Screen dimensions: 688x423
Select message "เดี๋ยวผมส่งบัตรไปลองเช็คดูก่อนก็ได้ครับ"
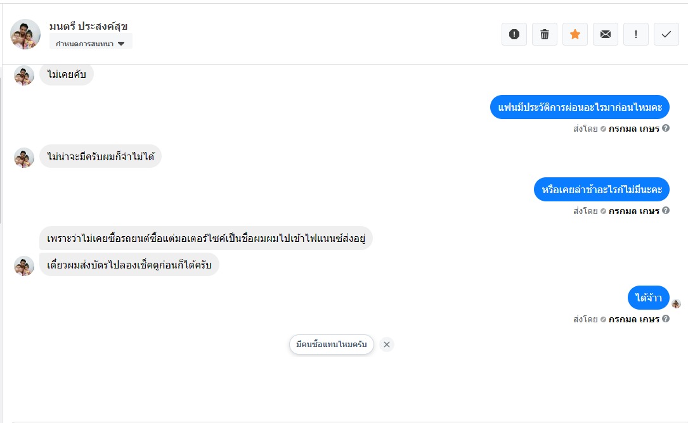pos(129,264)
